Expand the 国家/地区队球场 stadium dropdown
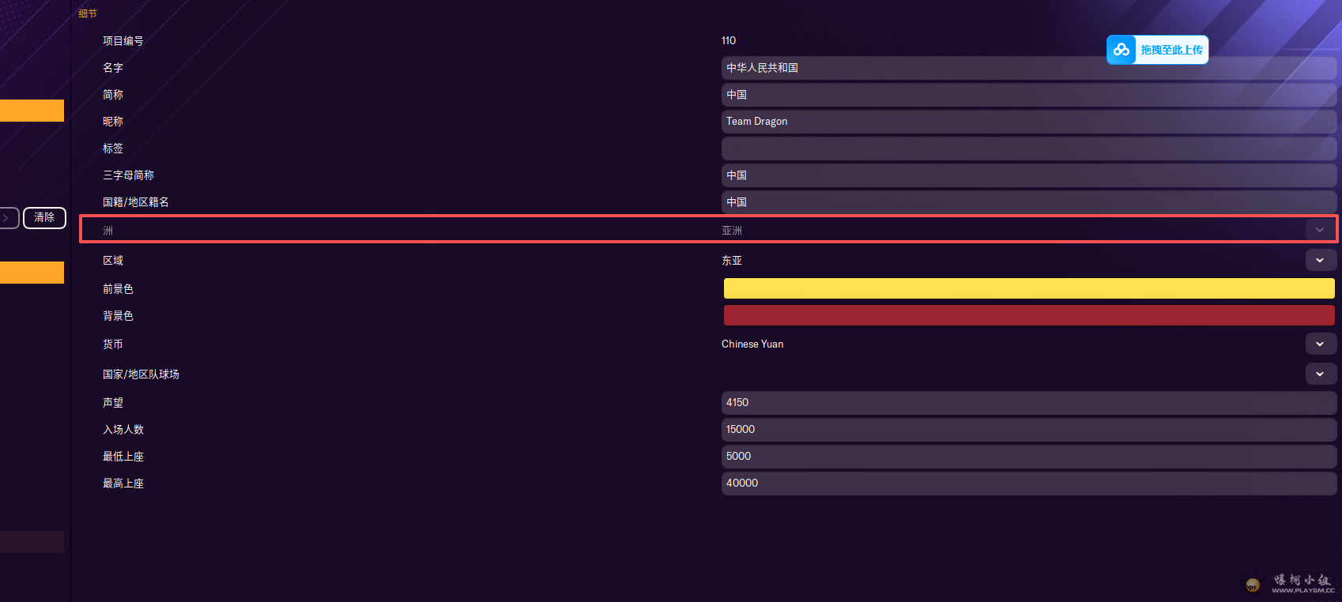The height and width of the screenshot is (602, 1342). (x=1320, y=374)
